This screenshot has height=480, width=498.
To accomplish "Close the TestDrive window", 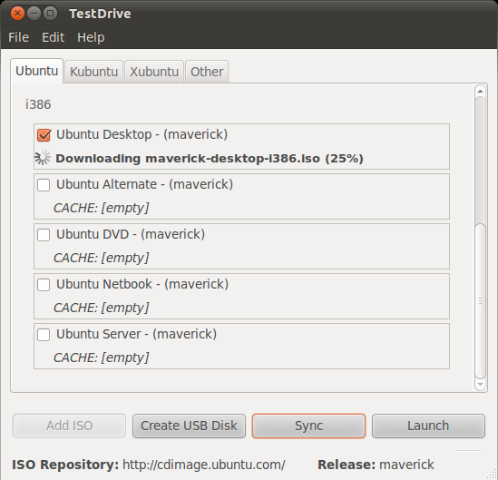I will click(x=17, y=14).
